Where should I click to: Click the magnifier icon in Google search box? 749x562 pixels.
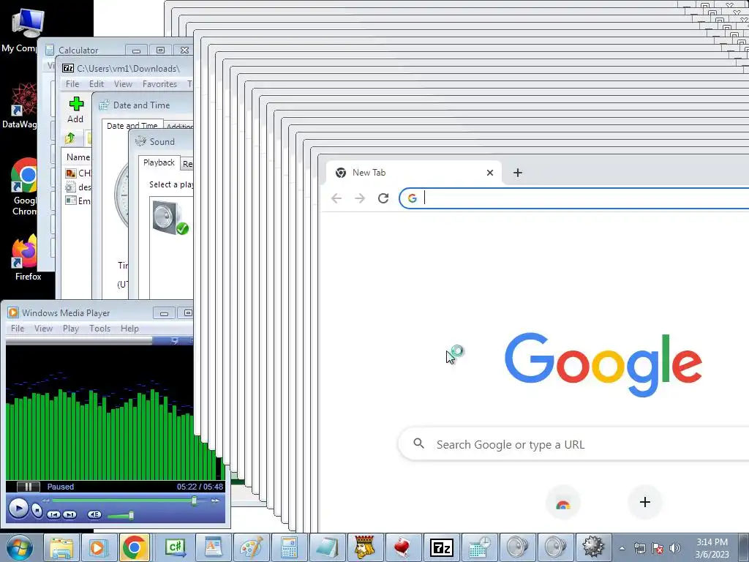click(419, 443)
